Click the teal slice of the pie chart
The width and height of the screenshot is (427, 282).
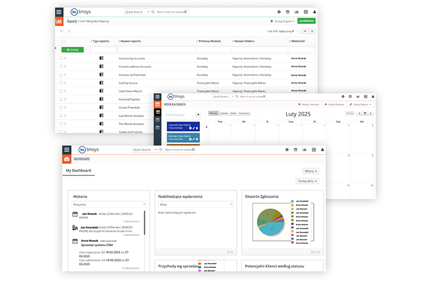pos(271,228)
